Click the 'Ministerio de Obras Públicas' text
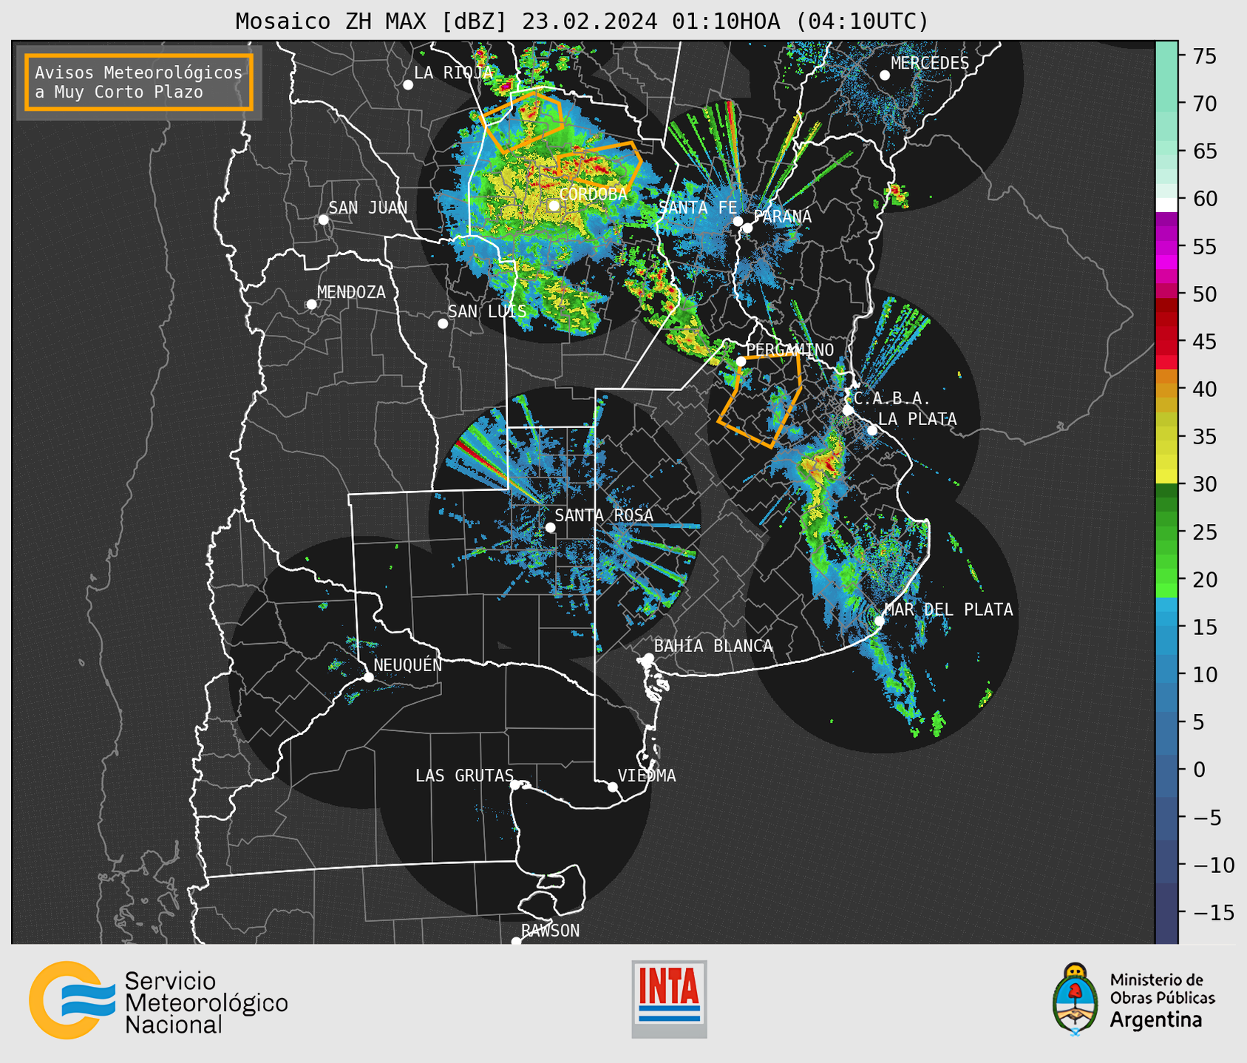1247x1063 pixels. [1162, 989]
